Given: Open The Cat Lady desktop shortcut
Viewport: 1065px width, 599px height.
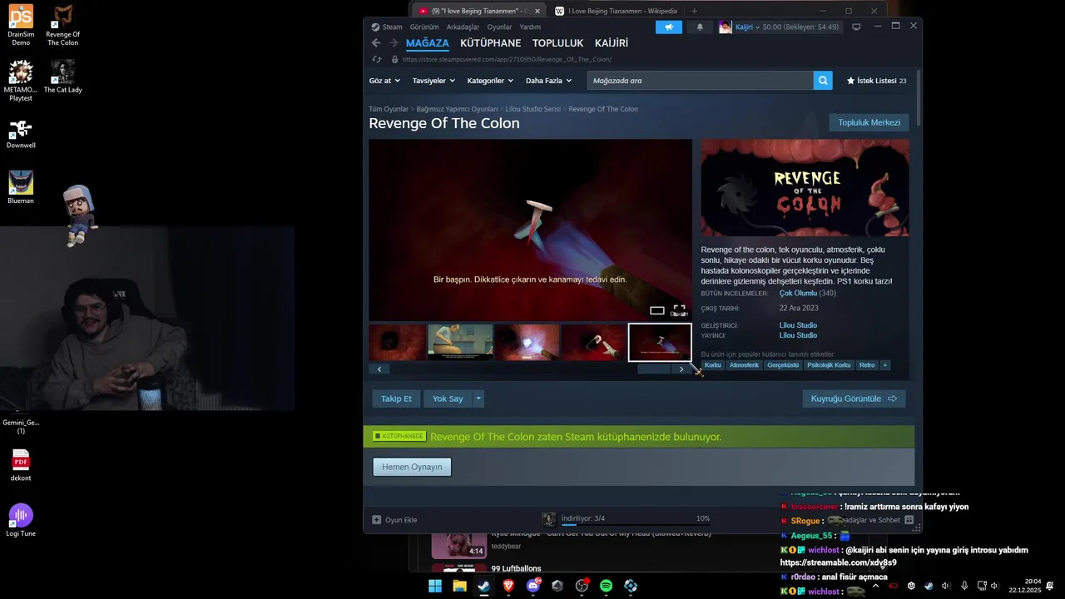Looking at the screenshot, I should (x=62, y=77).
